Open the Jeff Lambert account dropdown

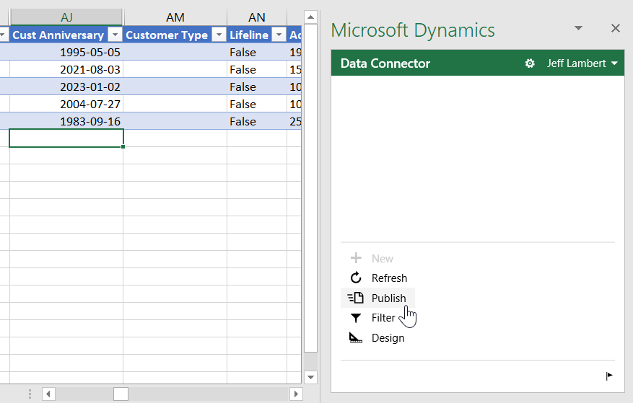tap(582, 63)
